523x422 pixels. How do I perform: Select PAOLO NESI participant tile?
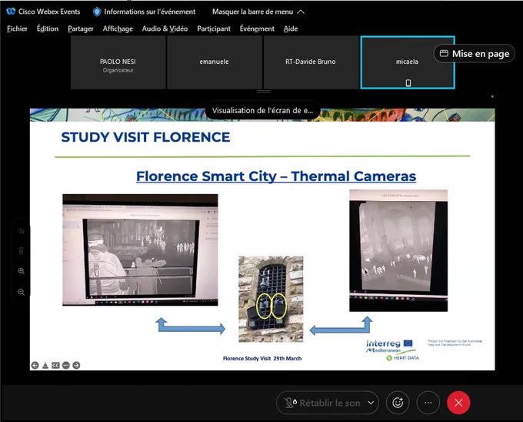(118, 62)
